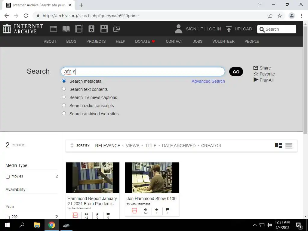This screenshot has height=231, width=308.
Task: Open Chrome three-dot menu
Action: coord(301,16)
